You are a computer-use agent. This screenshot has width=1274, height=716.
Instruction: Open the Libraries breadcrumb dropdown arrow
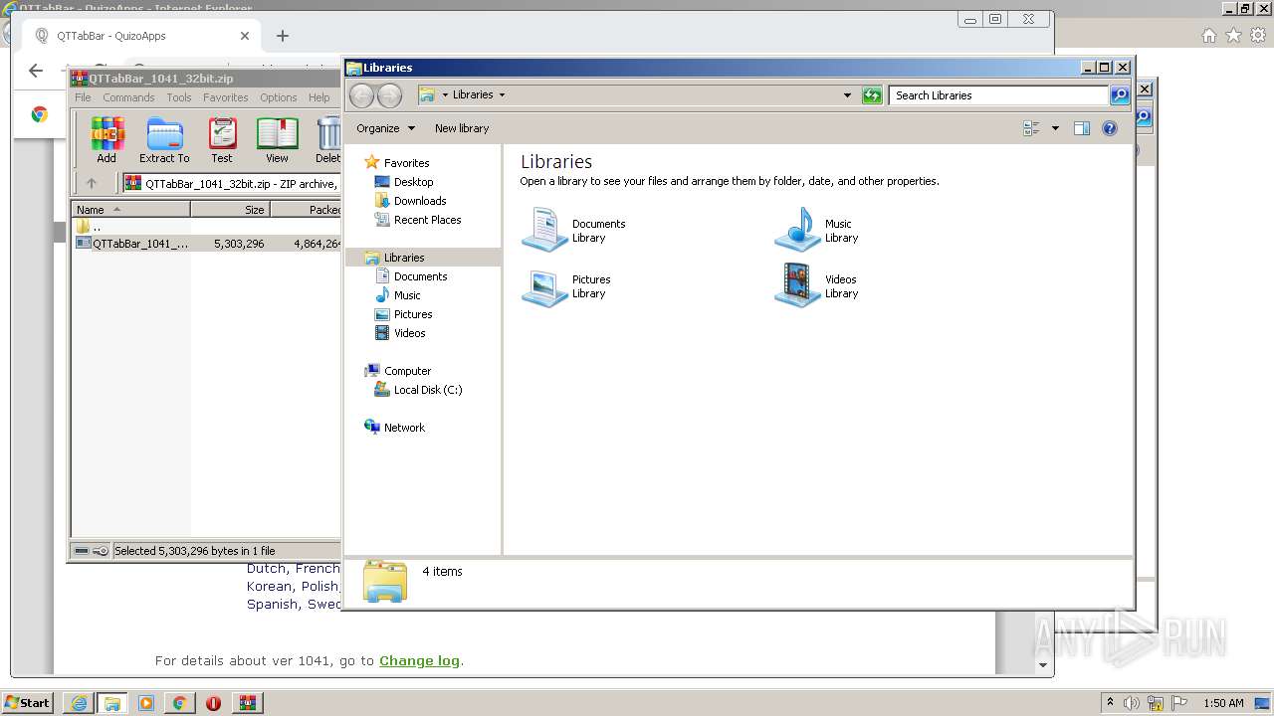click(502, 95)
